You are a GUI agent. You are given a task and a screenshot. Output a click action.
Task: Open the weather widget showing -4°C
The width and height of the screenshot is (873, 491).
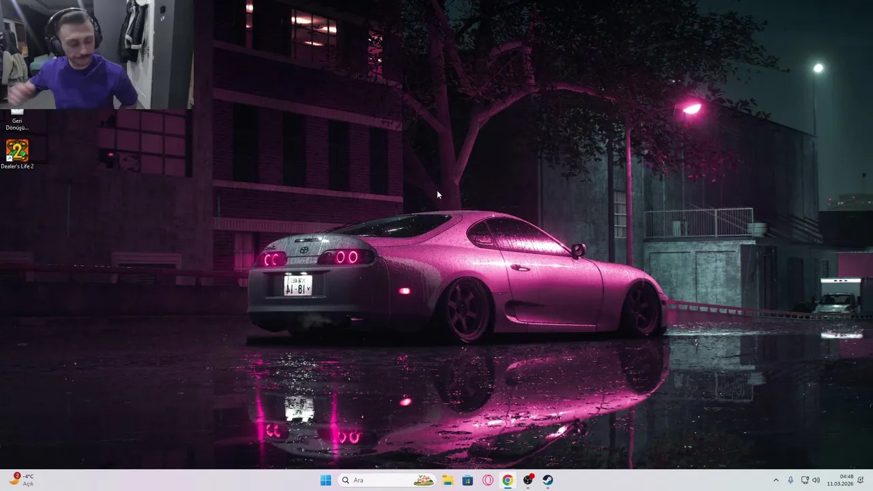coord(22,480)
